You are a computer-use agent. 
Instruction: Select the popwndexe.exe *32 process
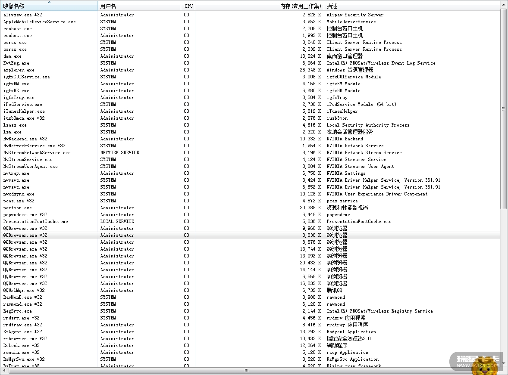[250, 214]
